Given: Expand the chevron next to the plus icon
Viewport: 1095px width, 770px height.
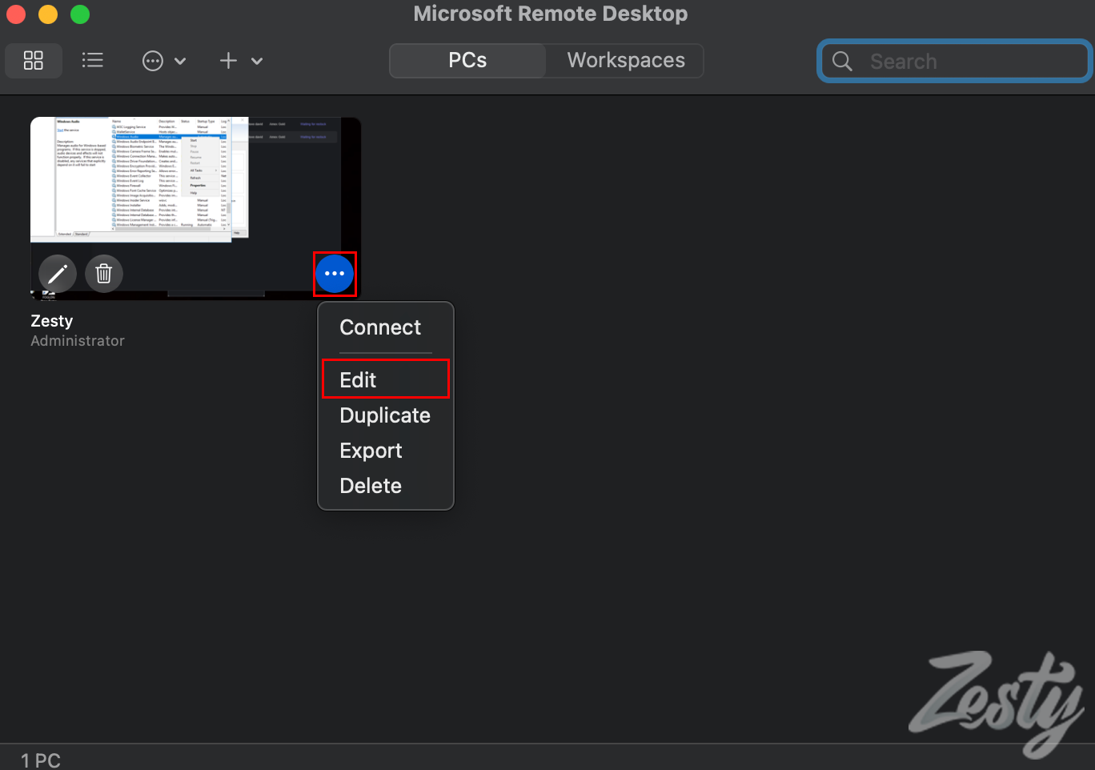Looking at the screenshot, I should tap(257, 61).
